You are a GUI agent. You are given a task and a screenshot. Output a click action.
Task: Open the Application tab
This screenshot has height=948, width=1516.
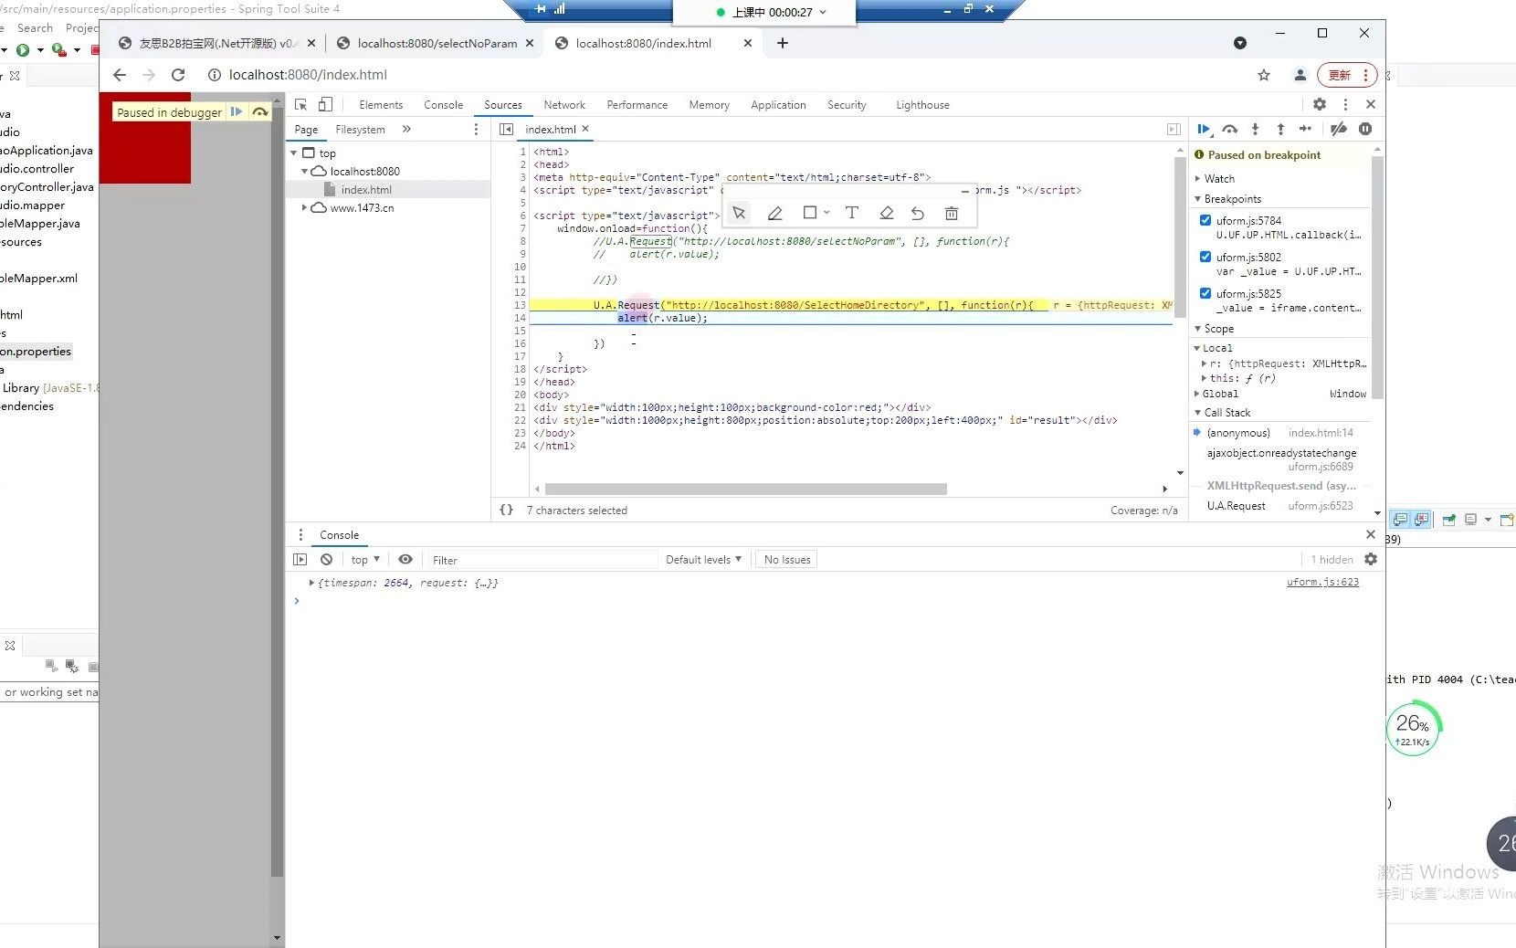click(x=778, y=105)
